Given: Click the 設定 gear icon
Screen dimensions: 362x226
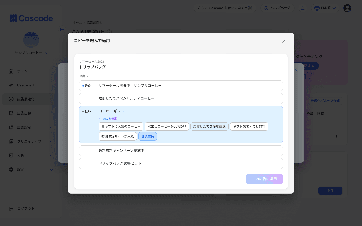Looking at the screenshot, I should click(11, 169).
